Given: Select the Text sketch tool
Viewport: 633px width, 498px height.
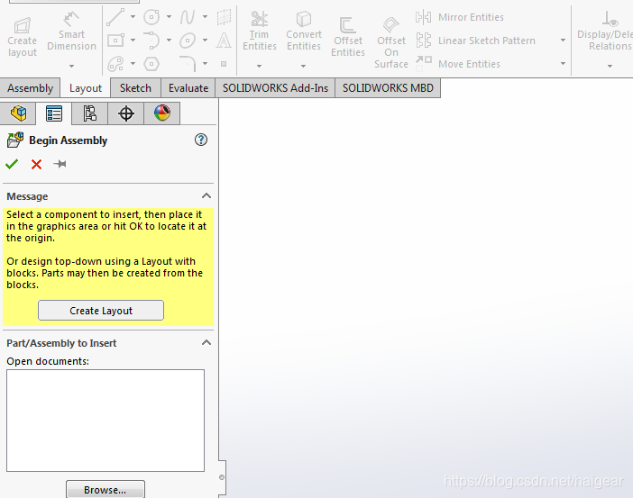Looking at the screenshot, I should [224, 41].
